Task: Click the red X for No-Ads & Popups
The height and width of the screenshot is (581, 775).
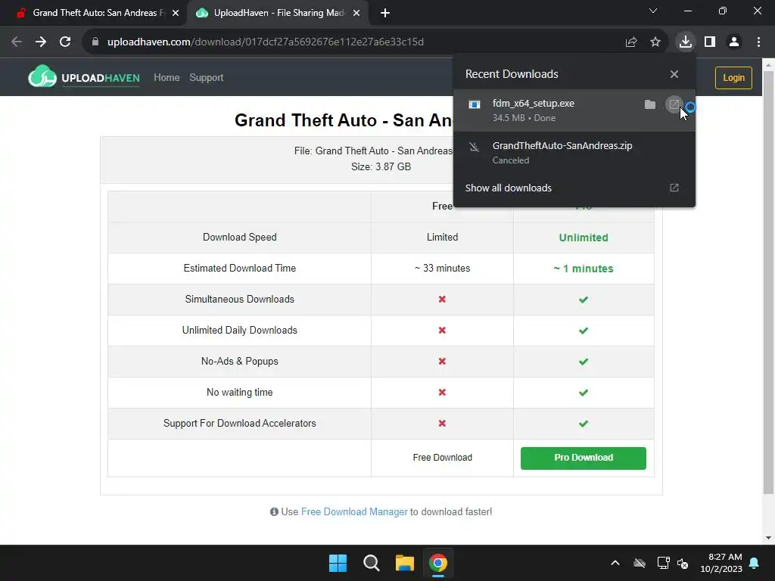Action: (x=442, y=361)
